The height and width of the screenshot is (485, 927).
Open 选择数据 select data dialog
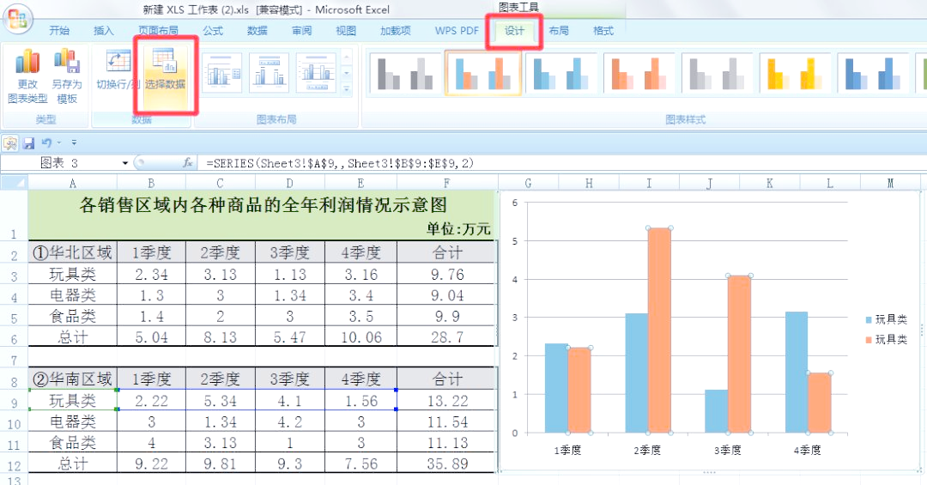coord(165,77)
